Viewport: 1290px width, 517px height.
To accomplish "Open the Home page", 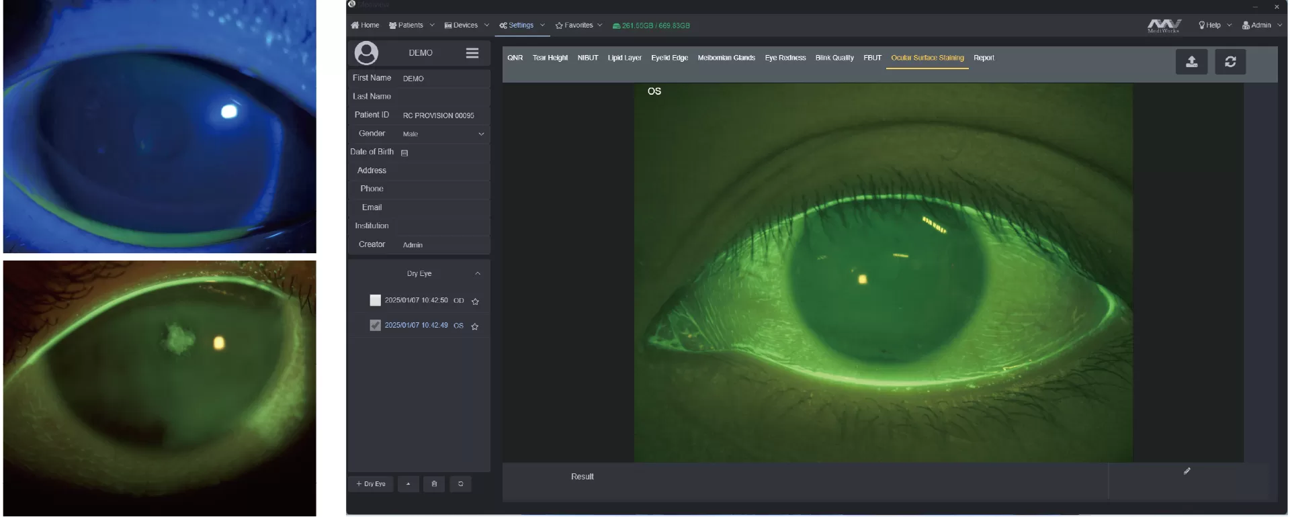I will pos(365,26).
